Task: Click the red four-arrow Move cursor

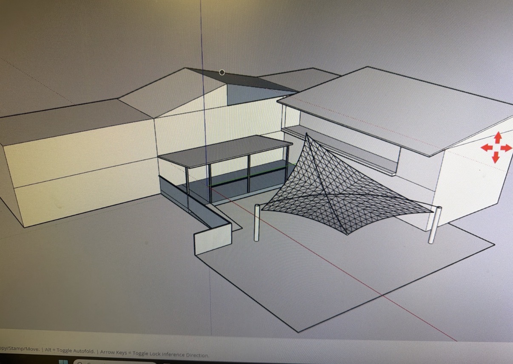Action: point(496,147)
